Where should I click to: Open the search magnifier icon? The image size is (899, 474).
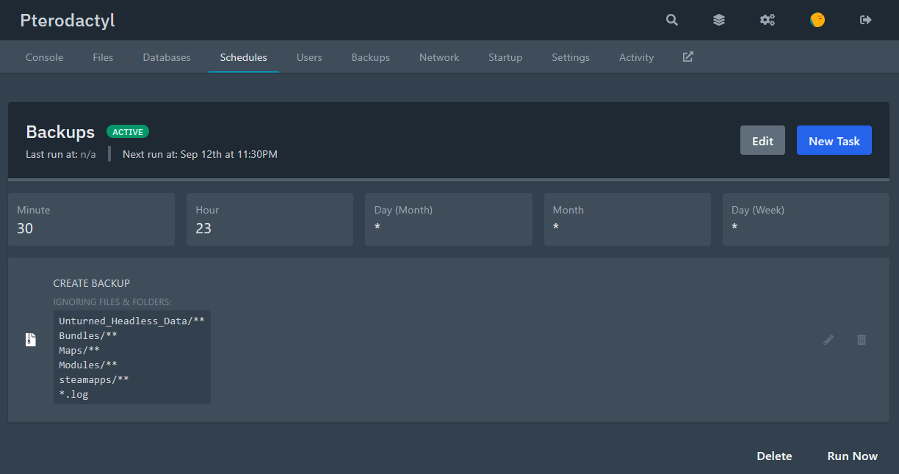pos(672,20)
